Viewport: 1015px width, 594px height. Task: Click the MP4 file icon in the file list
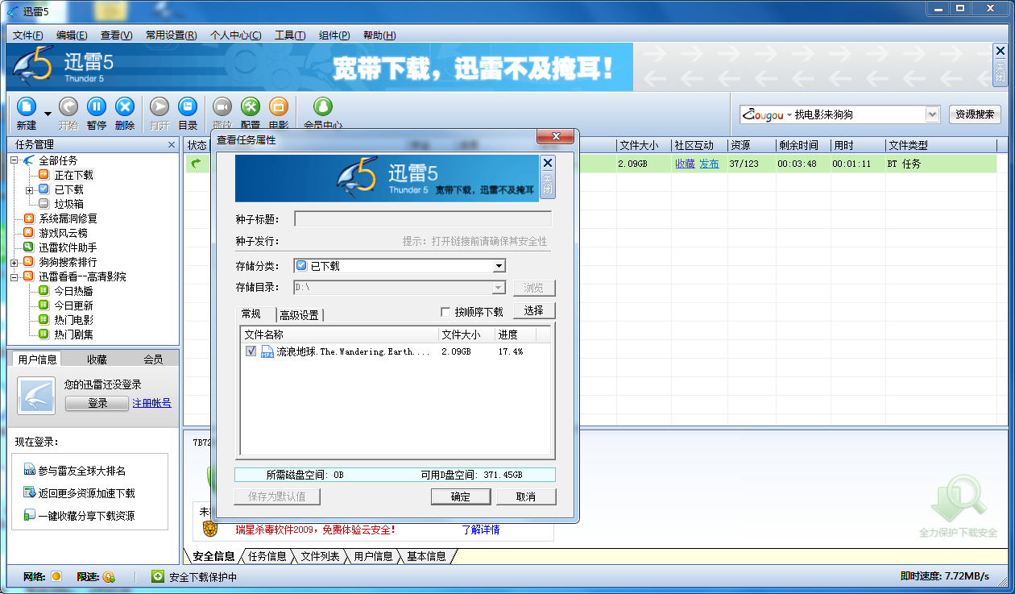[267, 351]
